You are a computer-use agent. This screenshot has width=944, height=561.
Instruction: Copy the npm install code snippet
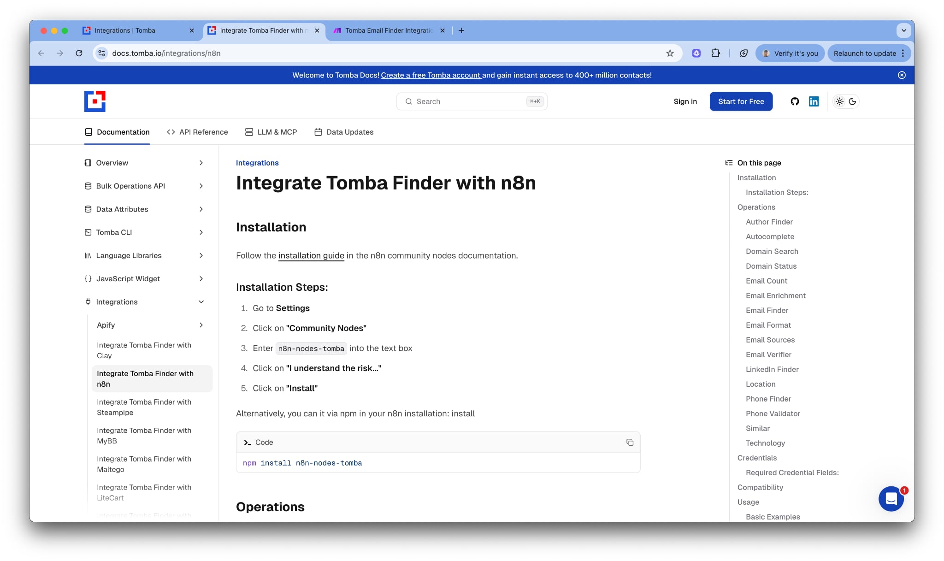point(630,443)
